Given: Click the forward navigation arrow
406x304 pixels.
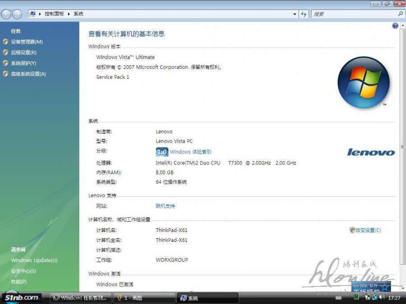Looking at the screenshot, I should click(x=17, y=14).
